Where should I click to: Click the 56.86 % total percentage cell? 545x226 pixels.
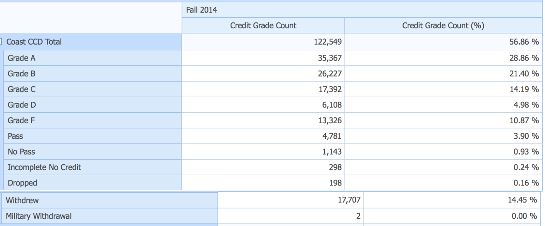(443, 42)
